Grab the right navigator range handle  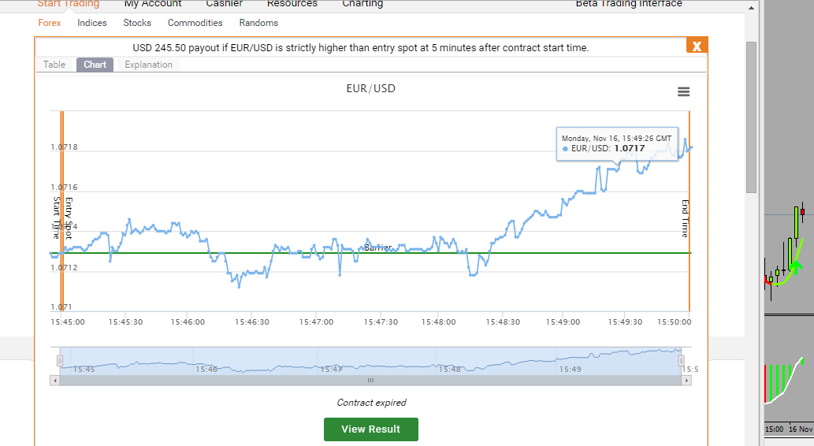(681, 361)
